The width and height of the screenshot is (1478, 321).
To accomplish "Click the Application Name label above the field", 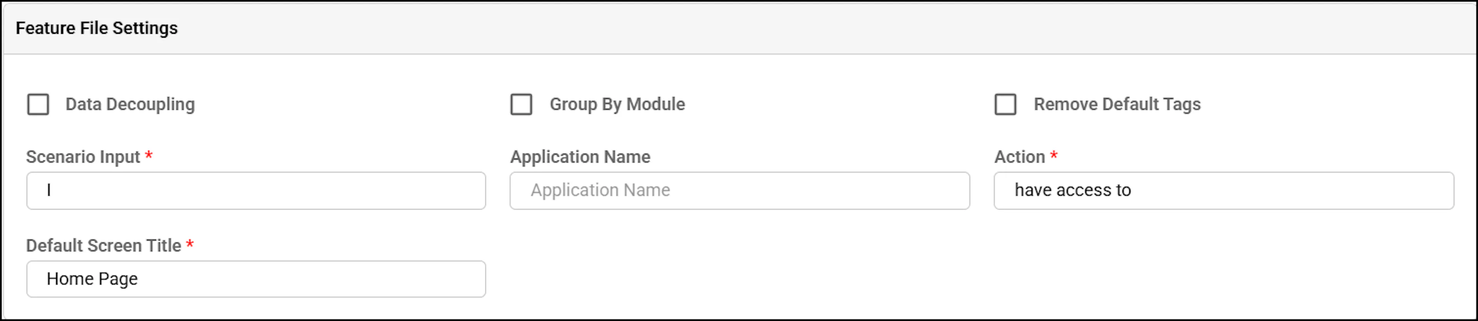I will tap(580, 157).
